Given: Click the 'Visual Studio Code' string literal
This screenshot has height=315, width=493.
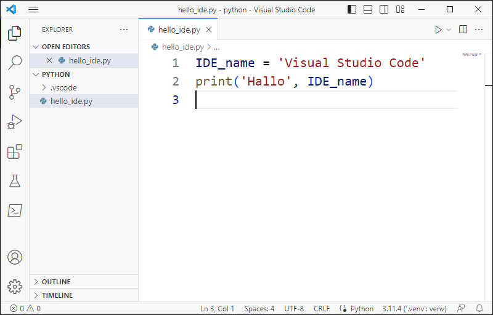Looking at the screenshot, I should click(x=352, y=63).
